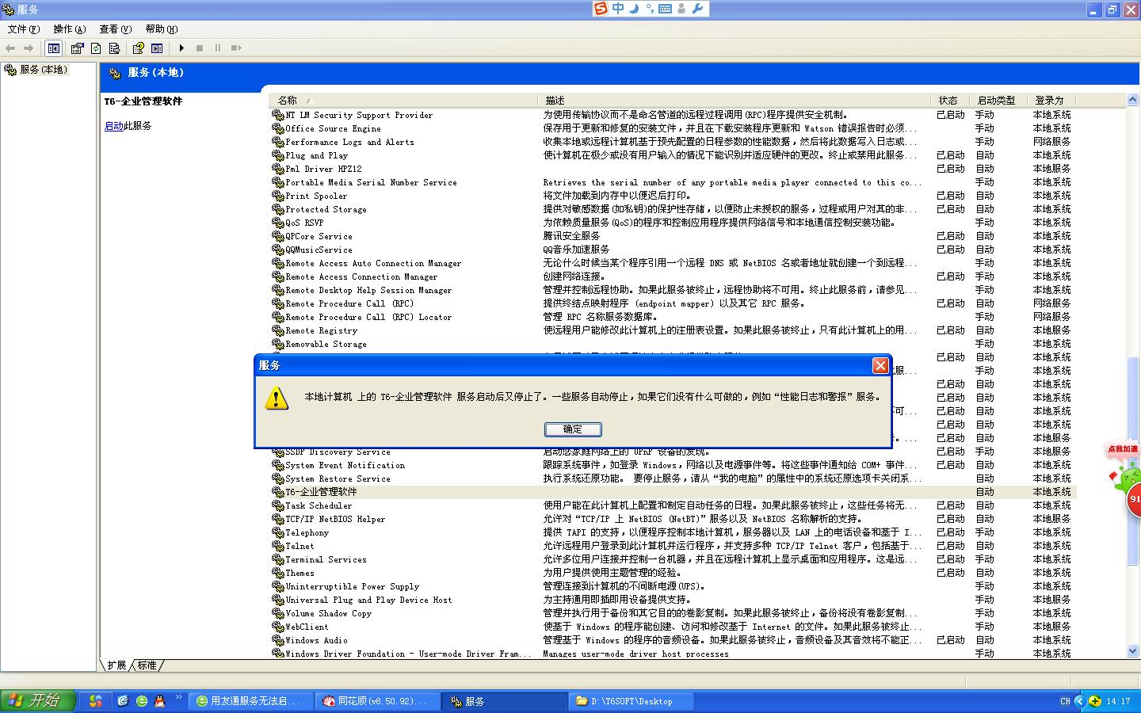This screenshot has height=713, width=1141.
Task: Open the 文件(F) menu
Action: click(x=23, y=29)
